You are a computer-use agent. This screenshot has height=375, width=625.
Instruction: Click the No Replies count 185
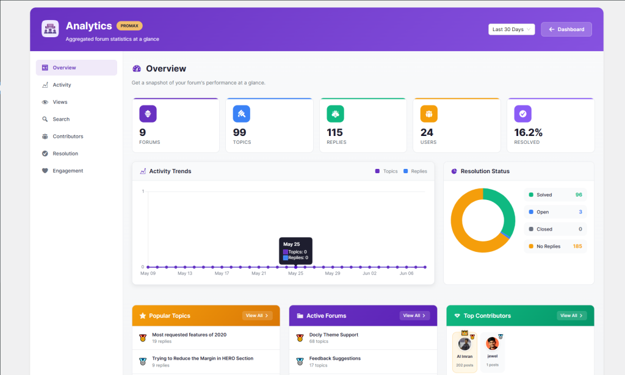coord(577,246)
